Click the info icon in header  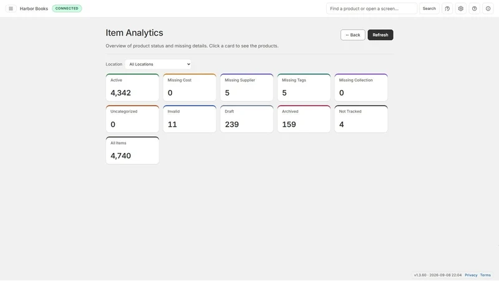click(488, 9)
